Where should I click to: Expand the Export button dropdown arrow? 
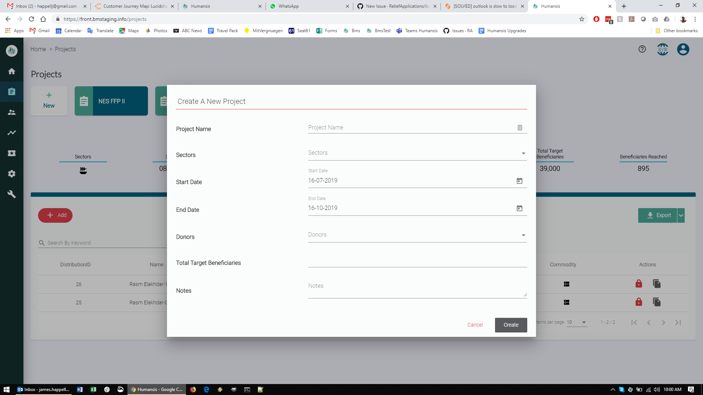(x=681, y=215)
